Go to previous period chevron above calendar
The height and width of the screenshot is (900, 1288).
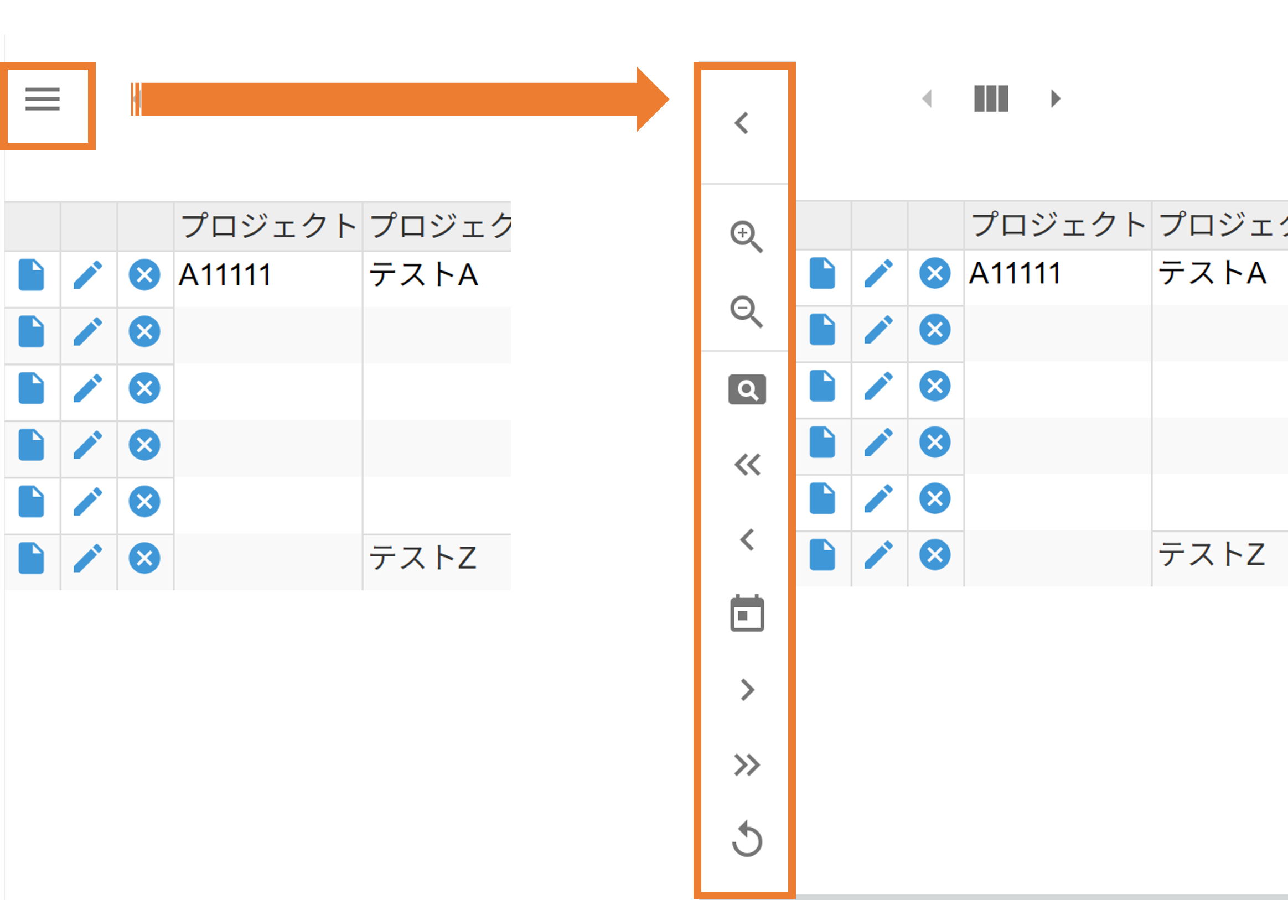click(747, 539)
